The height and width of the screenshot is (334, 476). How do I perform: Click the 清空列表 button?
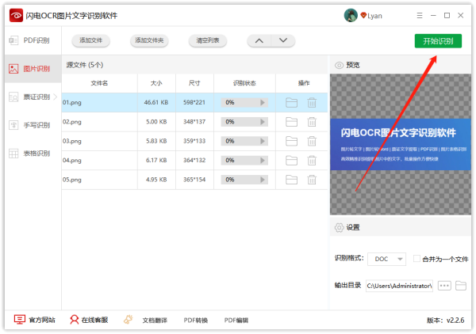(208, 40)
